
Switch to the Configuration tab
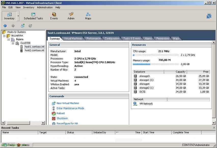tap(112, 39)
